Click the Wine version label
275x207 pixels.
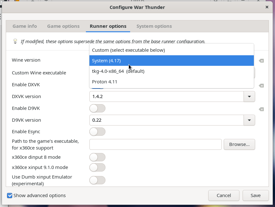[x=26, y=60]
